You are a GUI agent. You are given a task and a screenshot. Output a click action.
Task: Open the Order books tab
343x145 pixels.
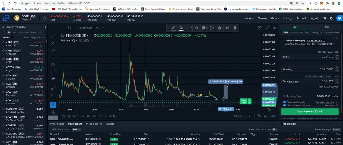click(57, 124)
